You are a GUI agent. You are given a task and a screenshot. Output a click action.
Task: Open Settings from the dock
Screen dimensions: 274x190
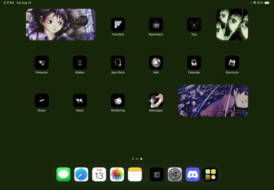(175, 174)
